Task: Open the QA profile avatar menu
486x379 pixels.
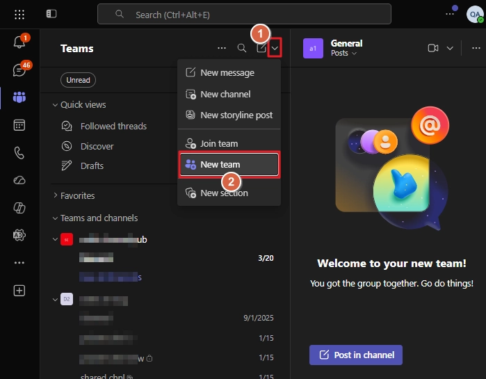Action: (475, 14)
